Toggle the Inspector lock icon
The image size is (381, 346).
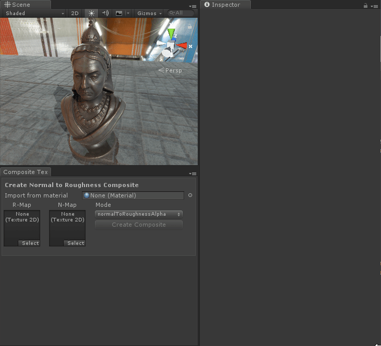(365, 6)
